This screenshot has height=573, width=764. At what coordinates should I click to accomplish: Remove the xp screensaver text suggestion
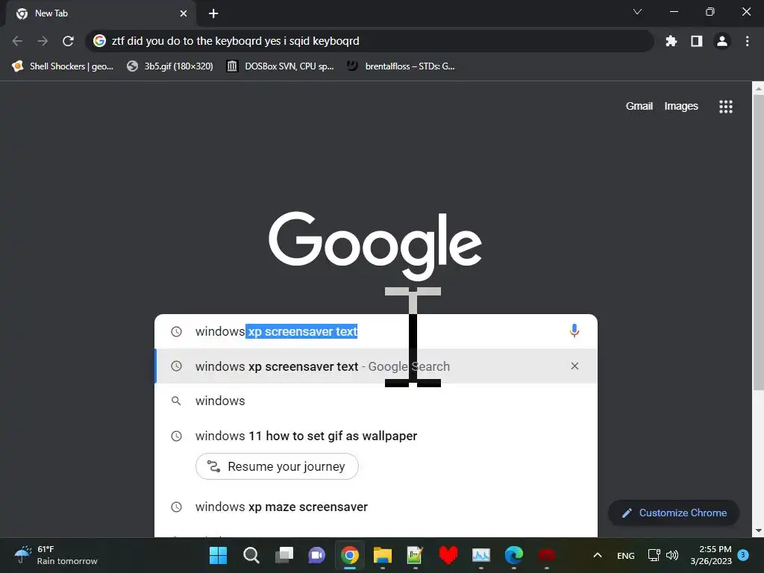coord(574,366)
